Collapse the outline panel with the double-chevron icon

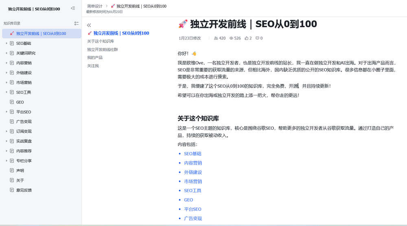pos(89,25)
